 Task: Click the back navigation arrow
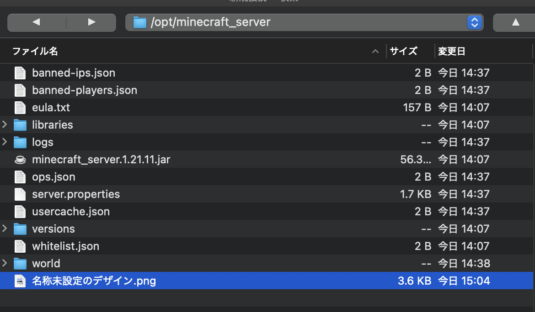pyautogui.click(x=37, y=22)
